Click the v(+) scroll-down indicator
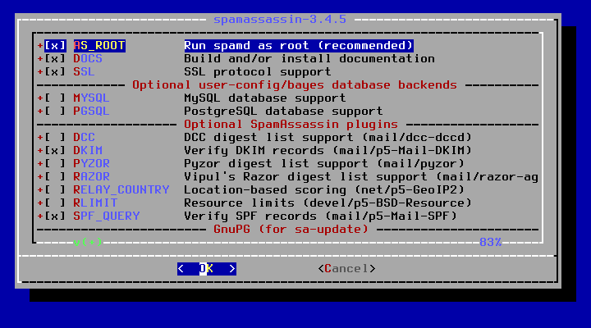Viewport: 591px width, 328px height. 88,242
